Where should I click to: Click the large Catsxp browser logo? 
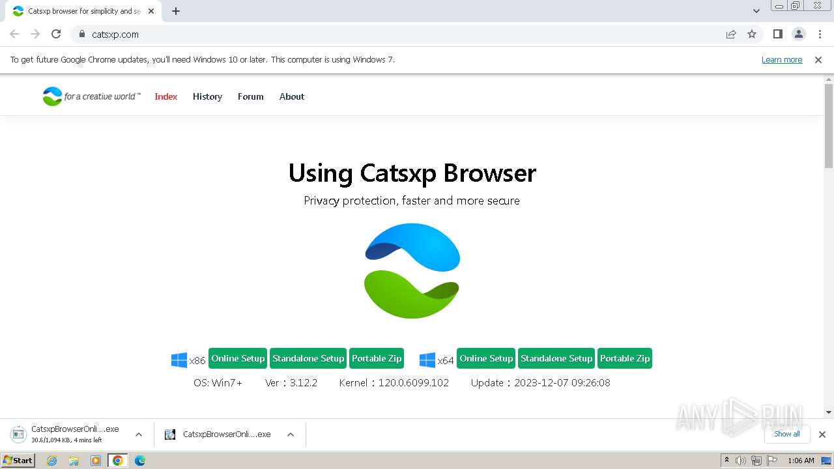tap(412, 271)
